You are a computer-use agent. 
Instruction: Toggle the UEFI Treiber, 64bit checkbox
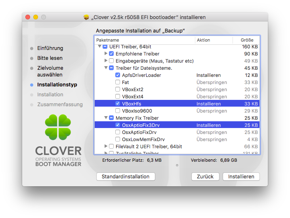tap(105, 47)
